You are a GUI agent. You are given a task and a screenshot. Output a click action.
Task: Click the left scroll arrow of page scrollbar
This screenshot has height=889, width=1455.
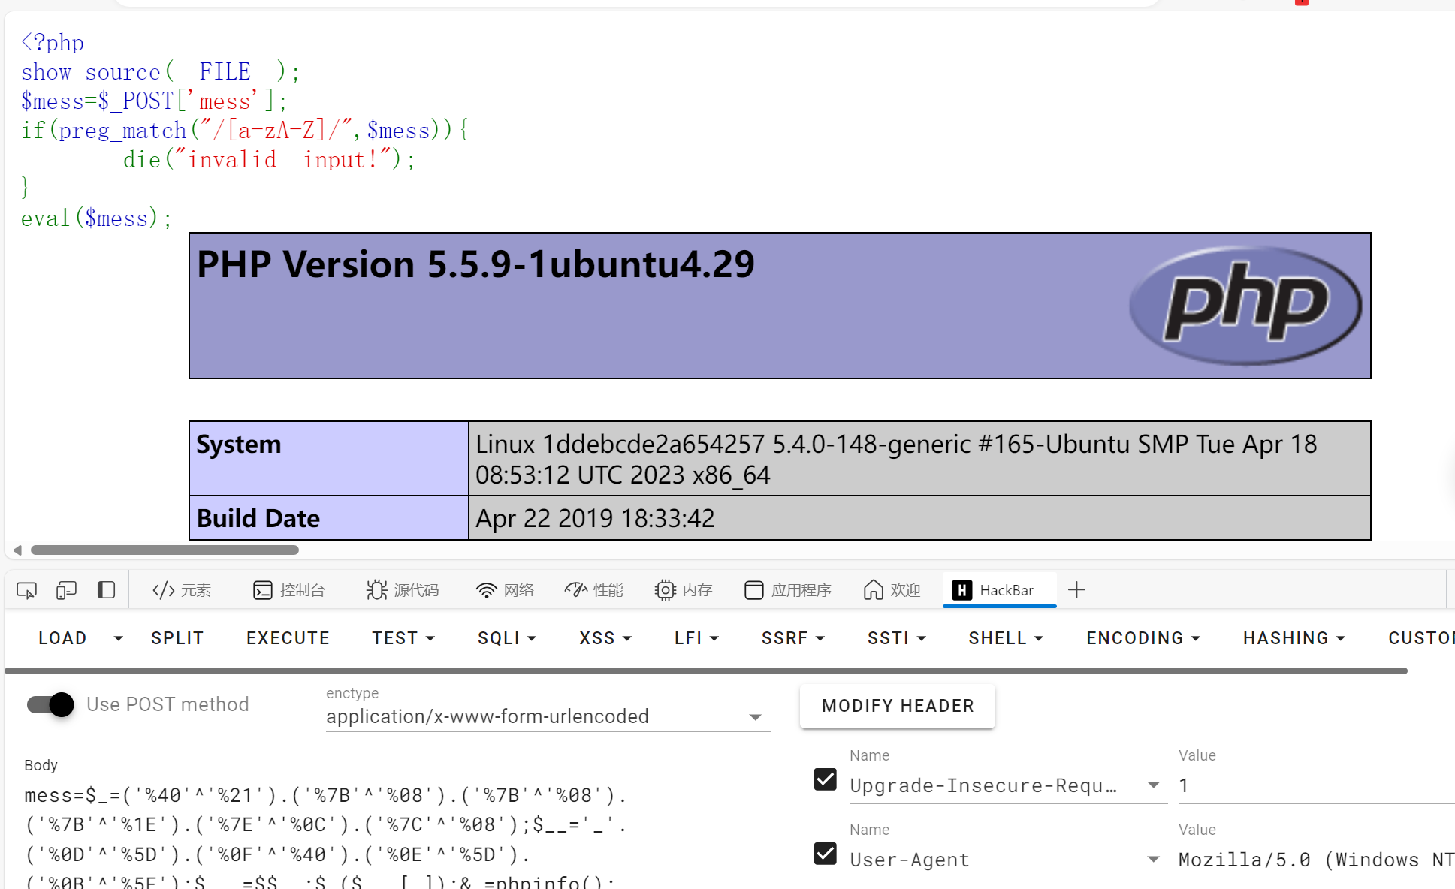17,550
